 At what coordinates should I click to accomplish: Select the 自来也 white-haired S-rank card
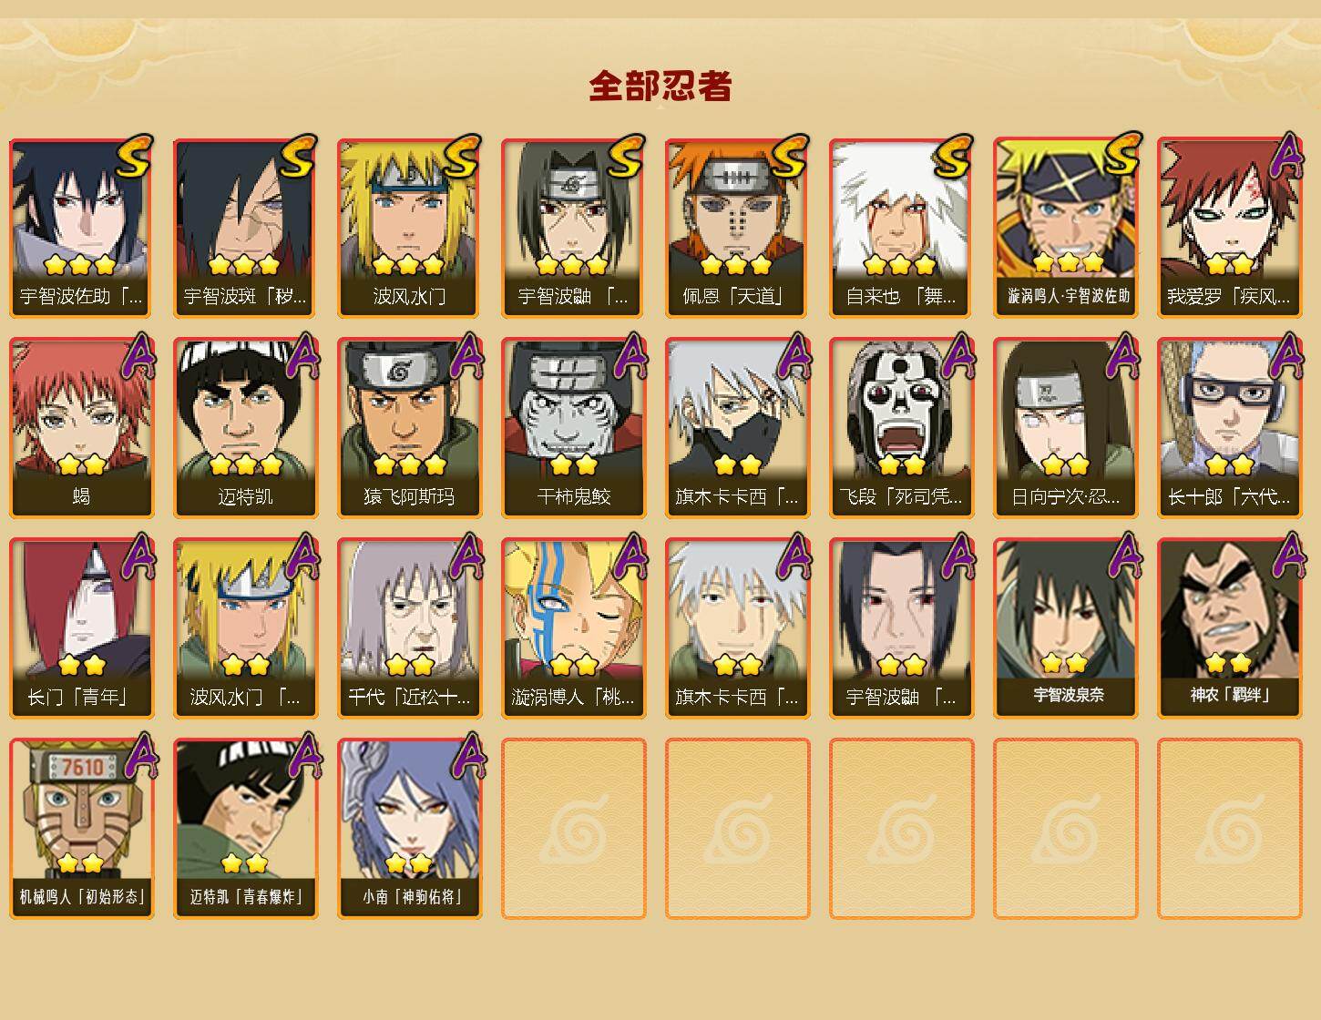[x=901, y=228]
